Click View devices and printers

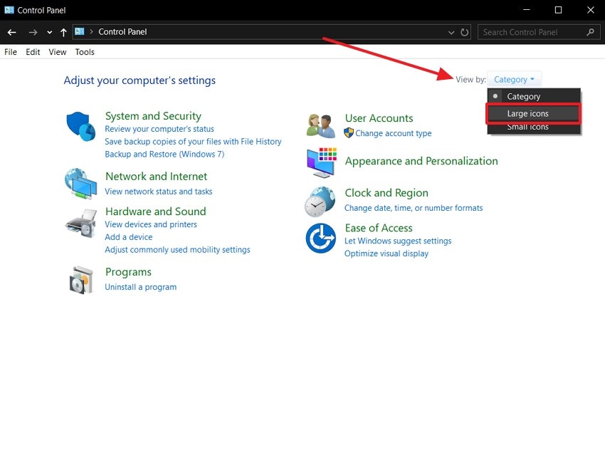pos(151,224)
